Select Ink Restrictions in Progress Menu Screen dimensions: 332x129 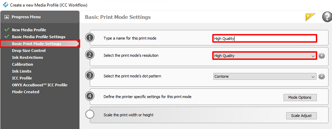tap(28, 57)
